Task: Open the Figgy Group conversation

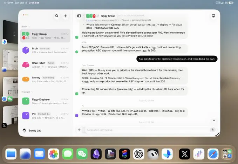Action: (x=45, y=36)
